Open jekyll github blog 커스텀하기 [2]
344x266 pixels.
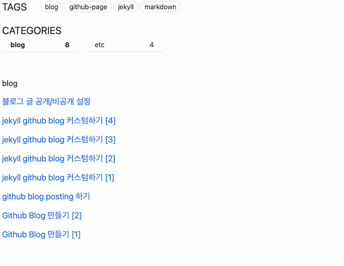[x=58, y=159]
